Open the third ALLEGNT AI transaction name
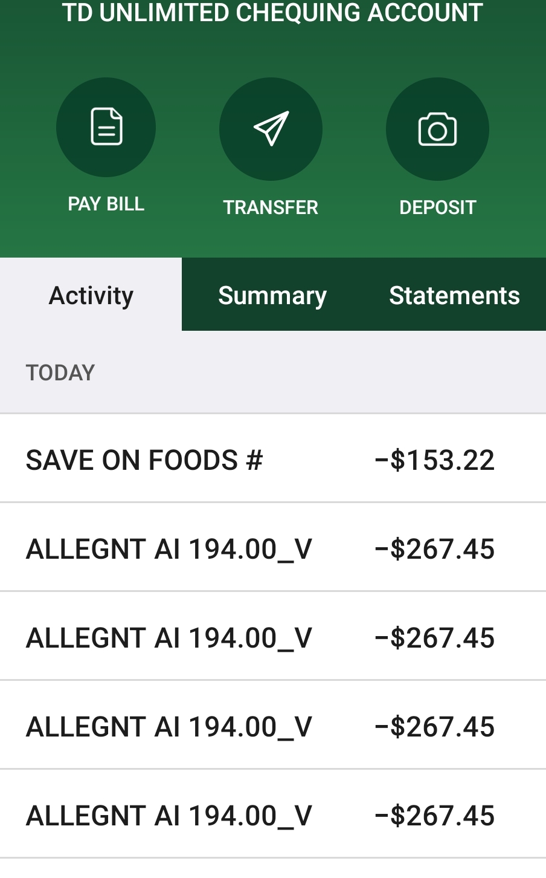 pos(169,727)
